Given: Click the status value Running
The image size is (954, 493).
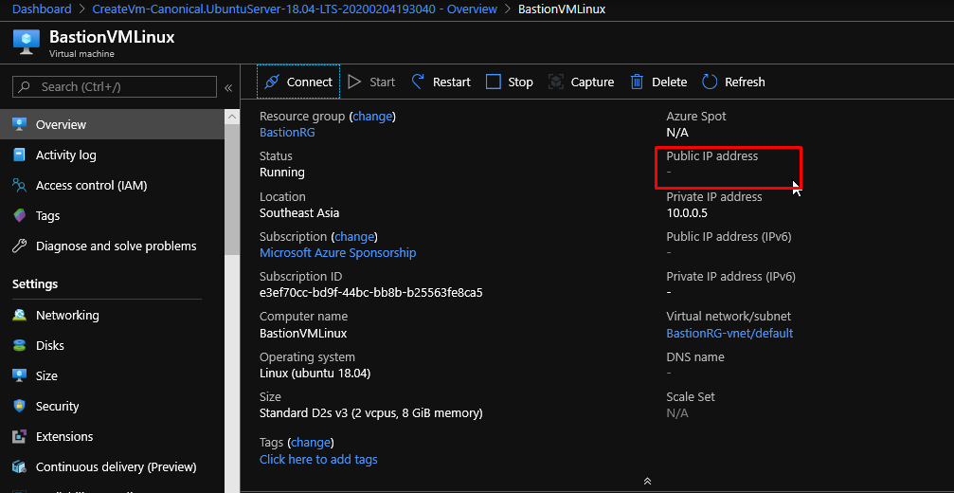Looking at the screenshot, I should coord(281,173).
